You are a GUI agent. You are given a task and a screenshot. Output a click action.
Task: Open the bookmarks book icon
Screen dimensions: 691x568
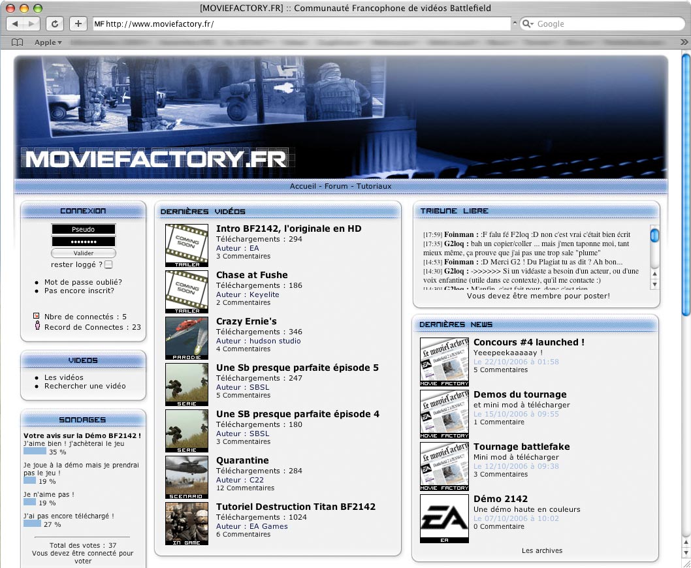17,42
